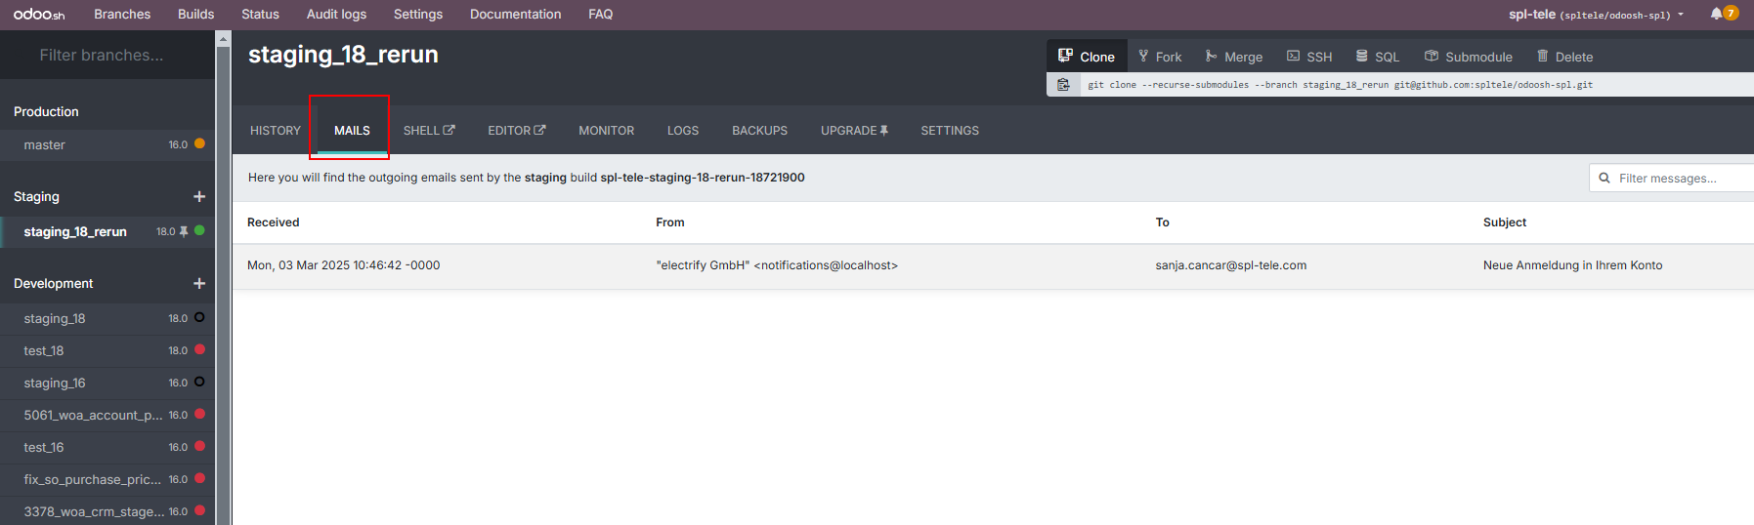This screenshot has width=1754, height=525.
Task: Focus the Filter messages search field
Action: tap(1672, 178)
